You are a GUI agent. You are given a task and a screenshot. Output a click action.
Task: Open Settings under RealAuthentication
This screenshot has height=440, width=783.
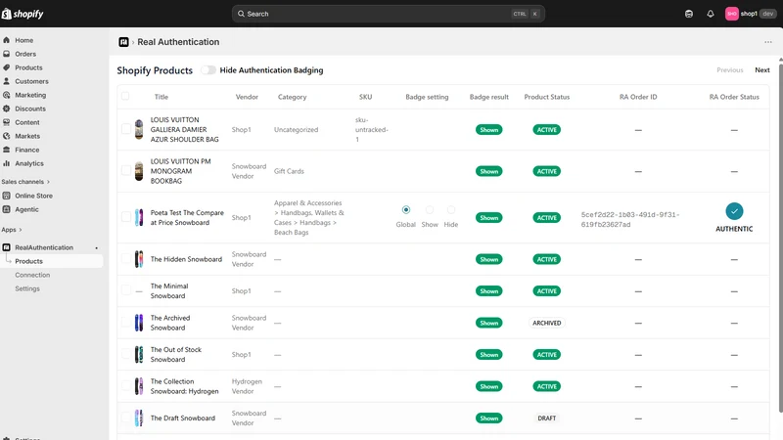click(x=27, y=288)
